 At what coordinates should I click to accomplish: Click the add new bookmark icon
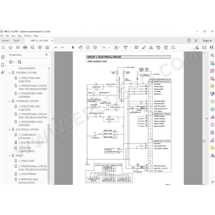coord(20,62)
